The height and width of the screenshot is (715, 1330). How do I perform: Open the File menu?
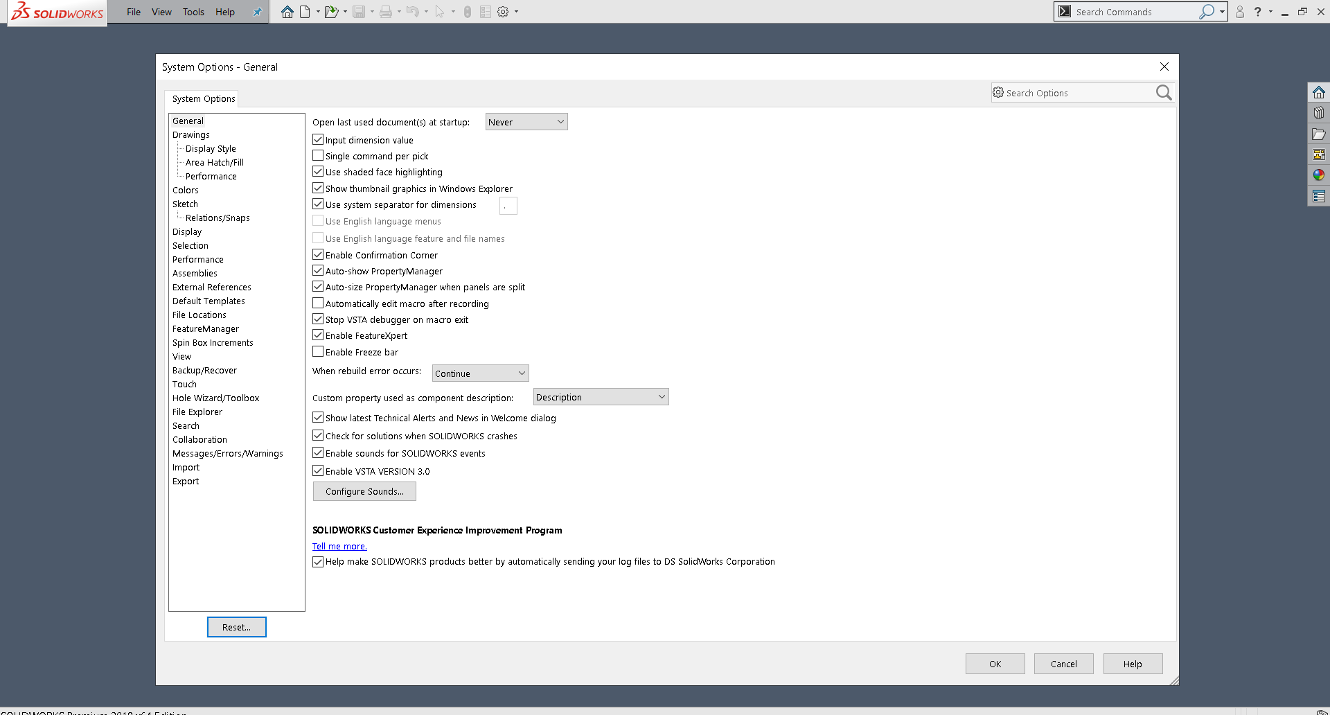tap(134, 12)
